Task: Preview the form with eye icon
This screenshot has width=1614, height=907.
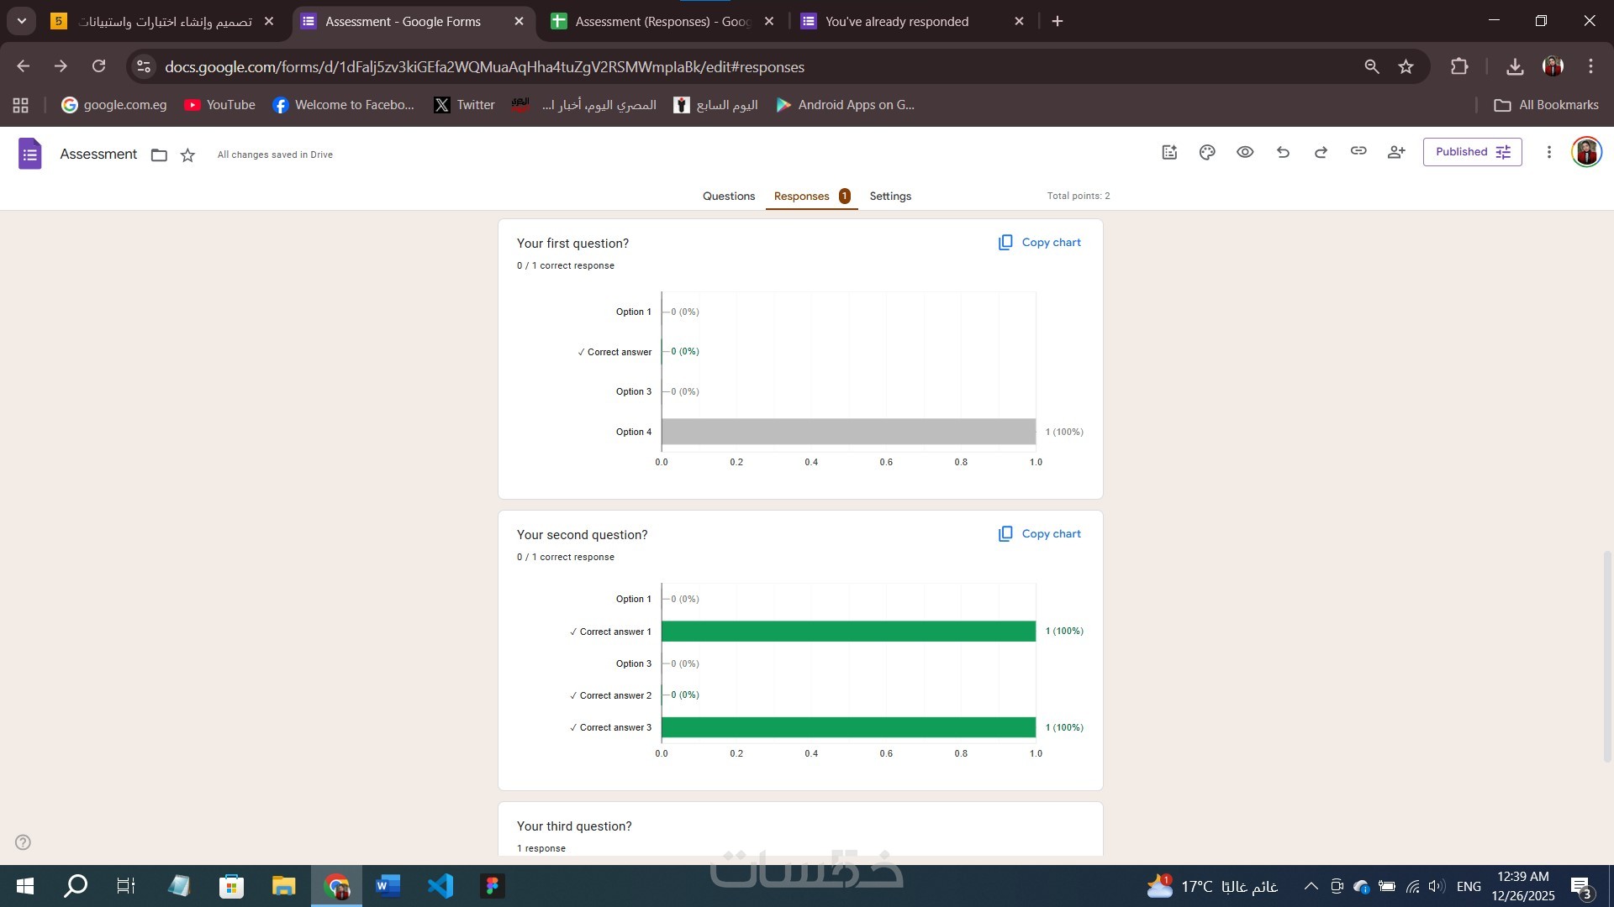Action: [x=1245, y=152]
